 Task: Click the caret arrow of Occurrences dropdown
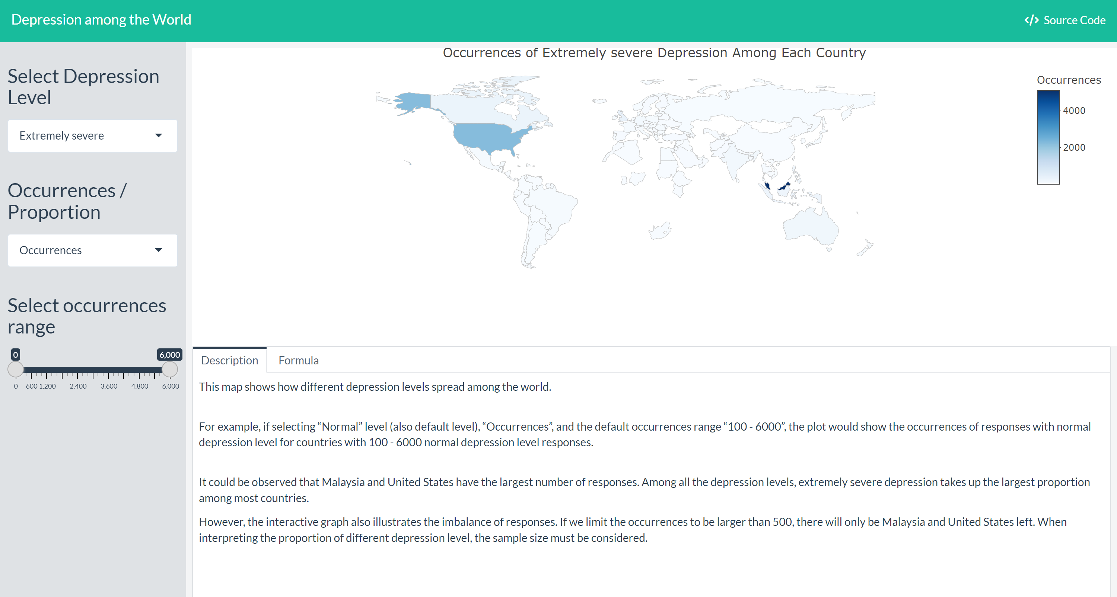point(158,250)
